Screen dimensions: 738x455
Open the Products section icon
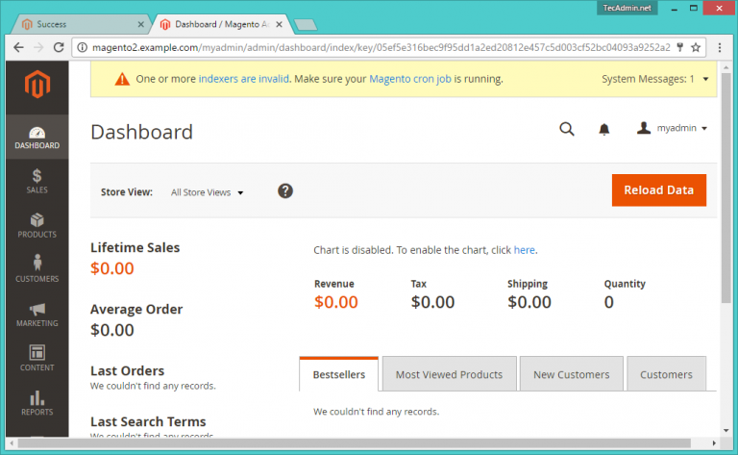pos(37,225)
